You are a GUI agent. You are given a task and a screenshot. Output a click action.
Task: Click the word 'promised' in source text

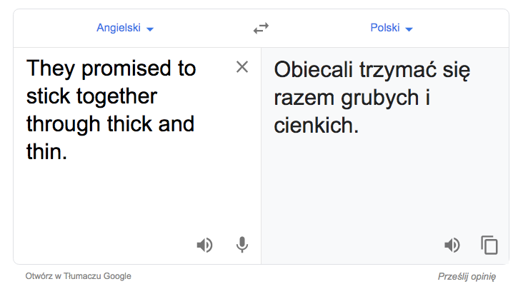(x=126, y=69)
